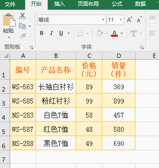Expand the 剪贴板 dialog launcher
The image size is (159, 168).
pyautogui.click(x=31, y=47)
